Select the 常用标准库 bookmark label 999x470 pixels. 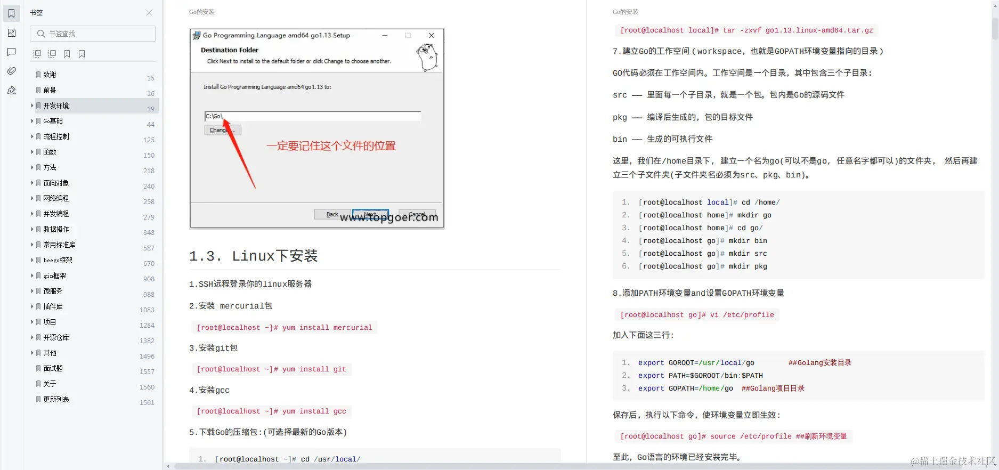click(x=59, y=245)
